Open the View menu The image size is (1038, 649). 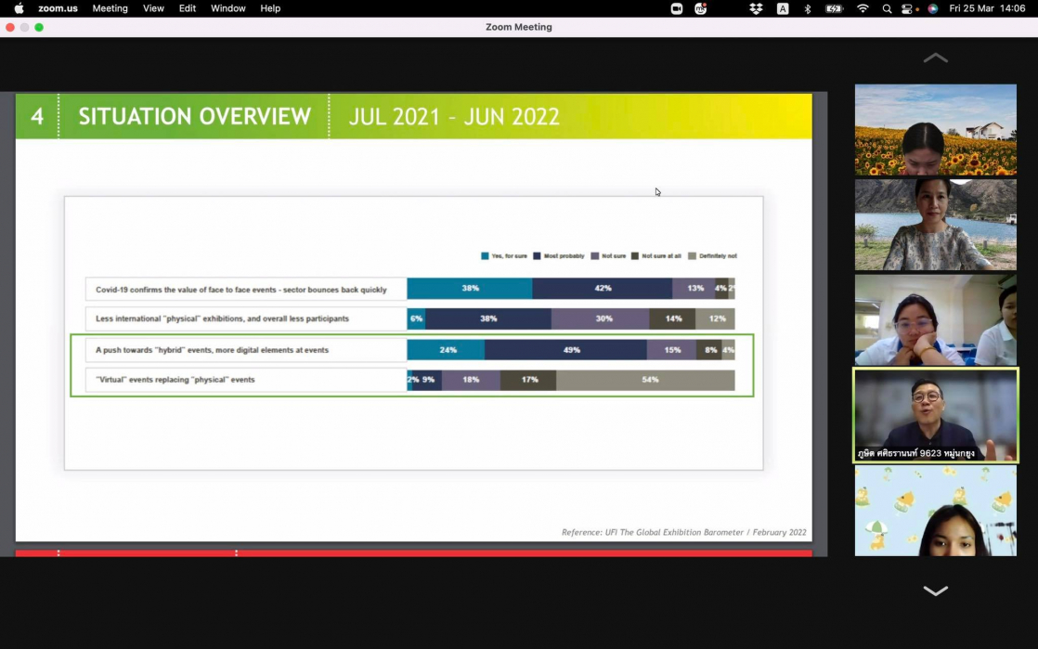point(153,8)
